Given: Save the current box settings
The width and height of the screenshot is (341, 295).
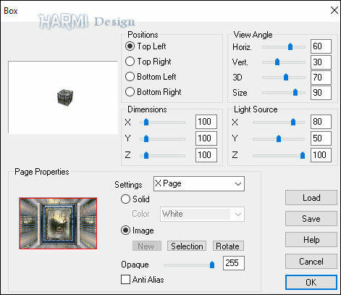Looking at the screenshot, I should [x=311, y=219].
